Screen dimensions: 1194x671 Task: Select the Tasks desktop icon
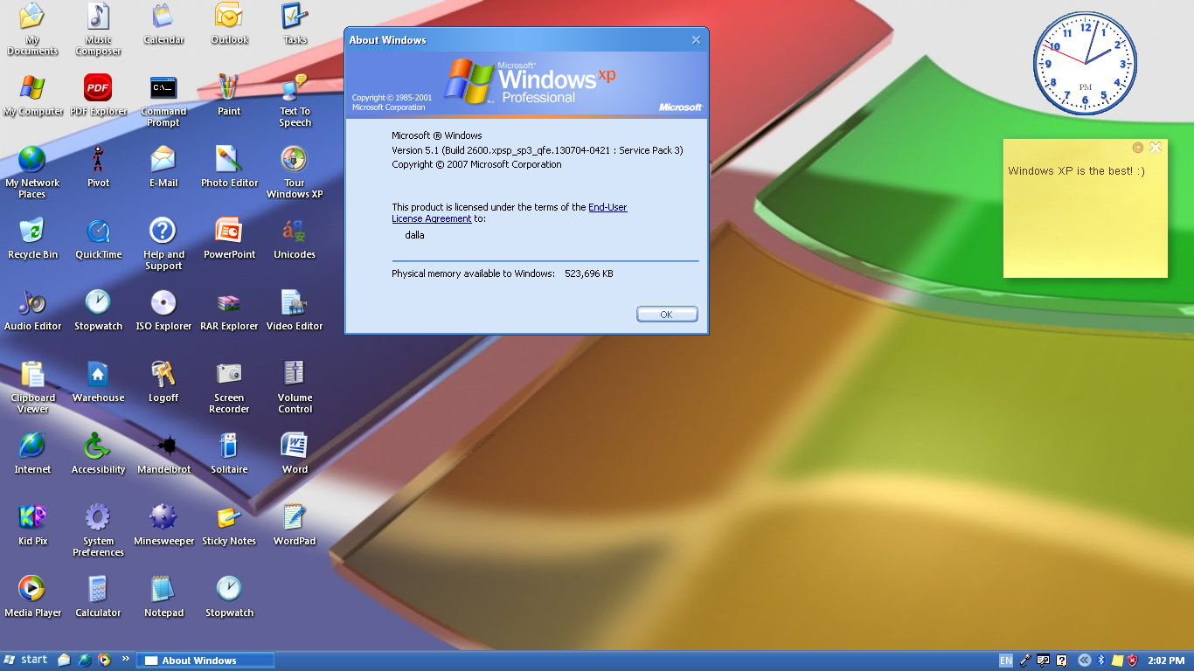point(295,23)
